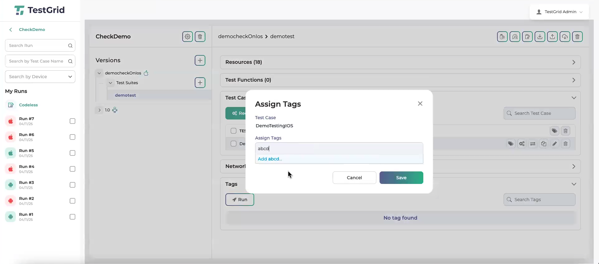Screen dimensions: 599x264
Task: Click the Cancel button in dialog
Action: (x=354, y=178)
